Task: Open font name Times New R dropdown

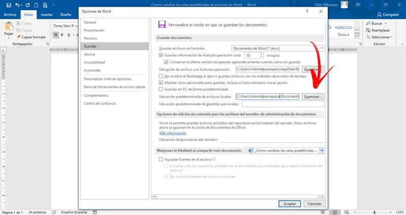Action: tap(77, 26)
